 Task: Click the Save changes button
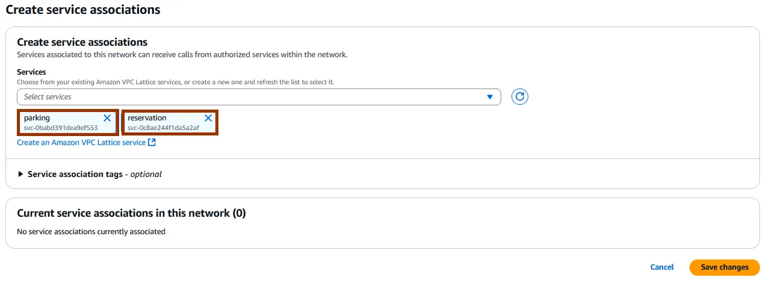coord(724,267)
